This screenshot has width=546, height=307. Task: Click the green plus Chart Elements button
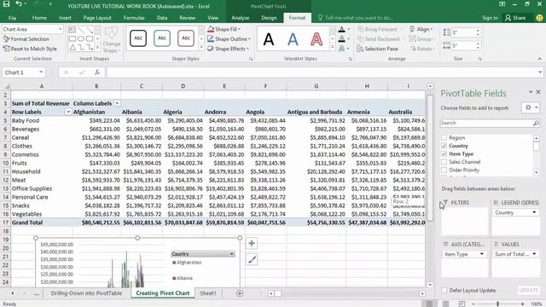coord(252,243)
